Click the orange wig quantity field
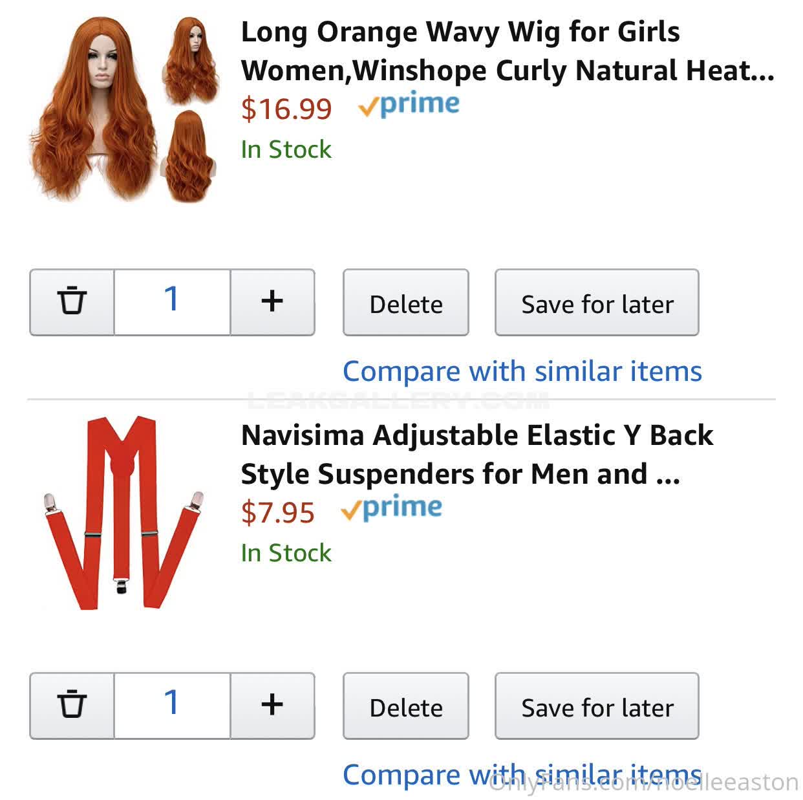This screenshot has width=803, height=800. click(x=171, y=301)
